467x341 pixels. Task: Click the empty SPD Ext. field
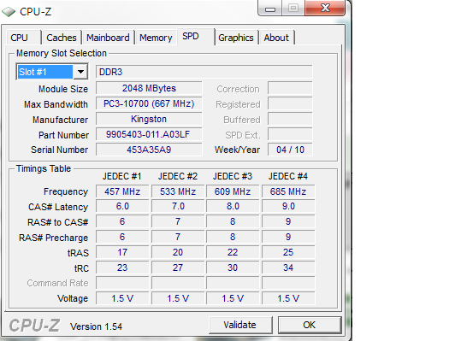(x=290, y=134)
